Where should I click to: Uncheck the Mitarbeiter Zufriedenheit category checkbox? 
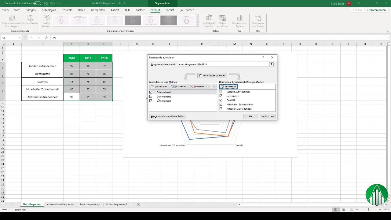click(x=221, y=105)
